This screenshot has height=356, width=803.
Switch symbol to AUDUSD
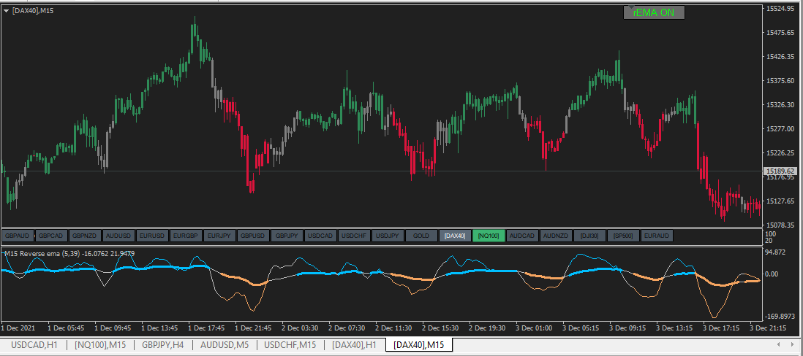coord(118,236)
